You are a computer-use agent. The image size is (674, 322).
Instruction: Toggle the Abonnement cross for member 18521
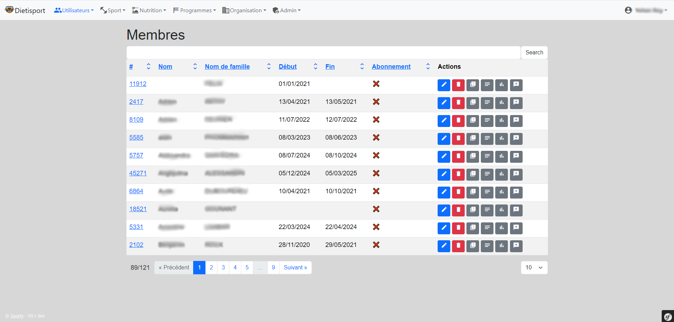(376, 209)
